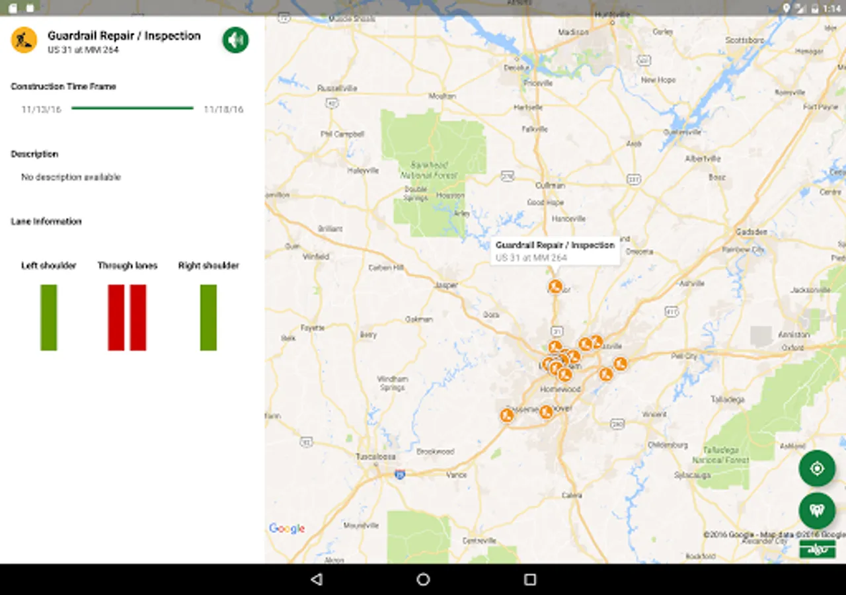Click the Guardrail Repair / Inspection panel title
Image resolution: width=846 pixels, height=595 pixels.
tap(124, 36)
